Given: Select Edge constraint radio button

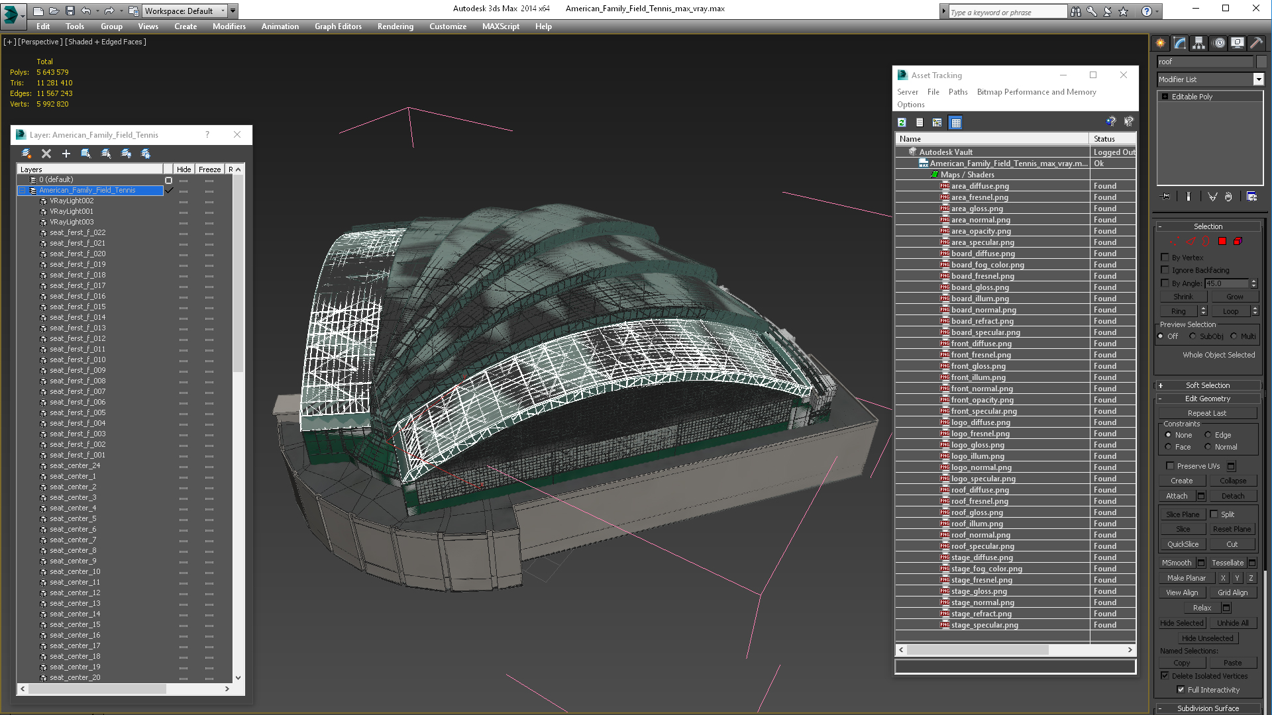Looking at the screenshot, I should point(1208,435).
